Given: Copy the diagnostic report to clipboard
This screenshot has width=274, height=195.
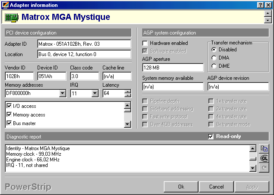Looking at the screenshot, I should pos(264,149).
